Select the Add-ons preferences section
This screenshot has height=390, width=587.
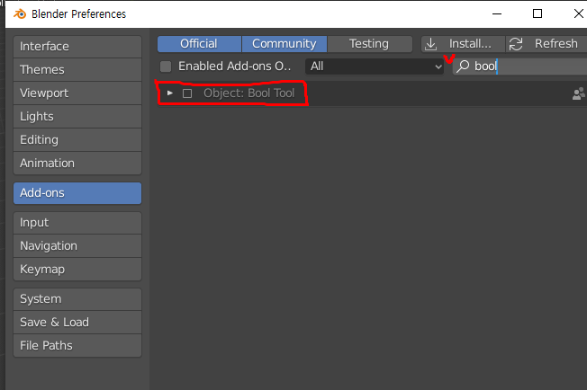click(77, 193)
